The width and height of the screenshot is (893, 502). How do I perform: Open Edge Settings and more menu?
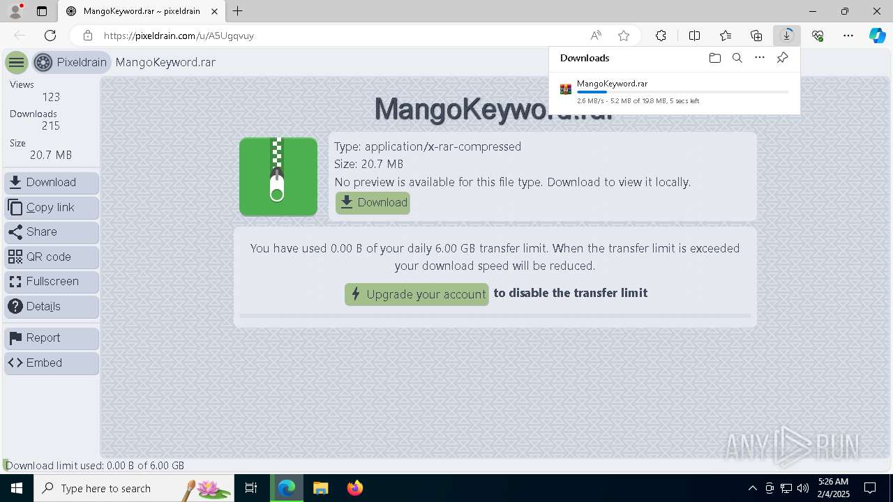click(x=848, y=36)
